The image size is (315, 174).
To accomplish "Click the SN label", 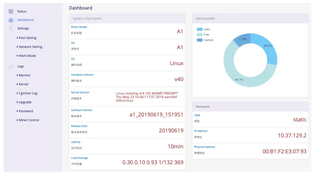I will [73, 43].
